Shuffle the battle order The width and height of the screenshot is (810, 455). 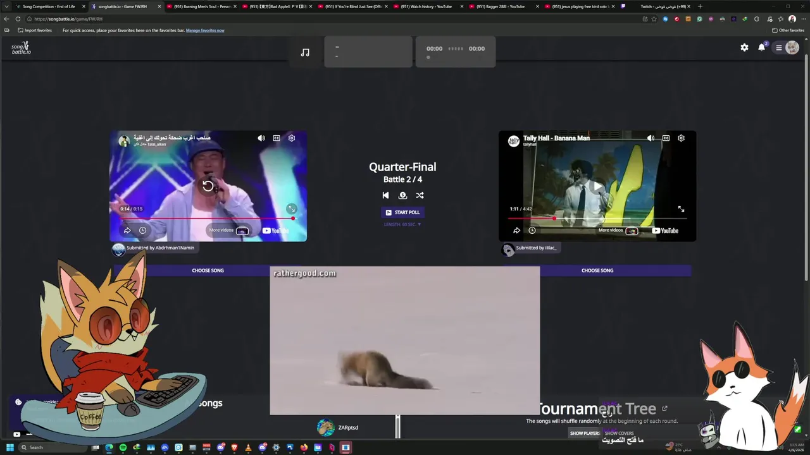click(420, 195)
